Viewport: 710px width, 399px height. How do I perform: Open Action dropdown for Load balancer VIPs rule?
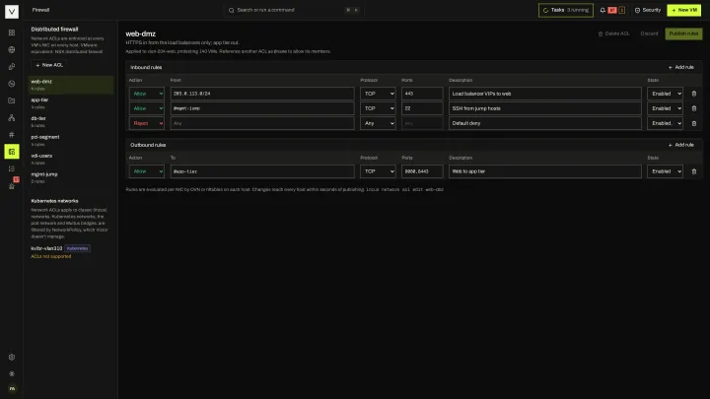147,94
